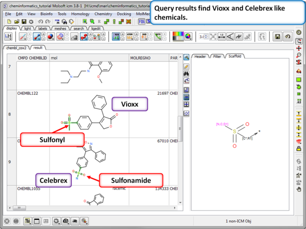Click the open folder icon
The width and height of the screenshot is (306, 229).
17,22
